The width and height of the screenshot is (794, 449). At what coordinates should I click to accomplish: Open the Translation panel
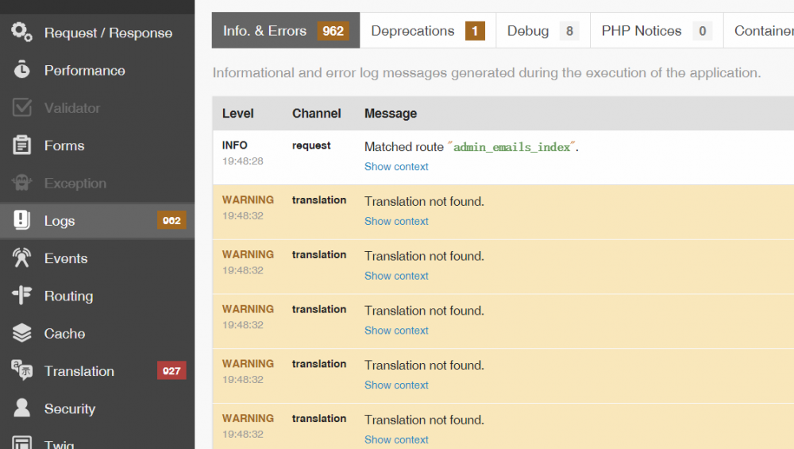[x=97, y=371]
